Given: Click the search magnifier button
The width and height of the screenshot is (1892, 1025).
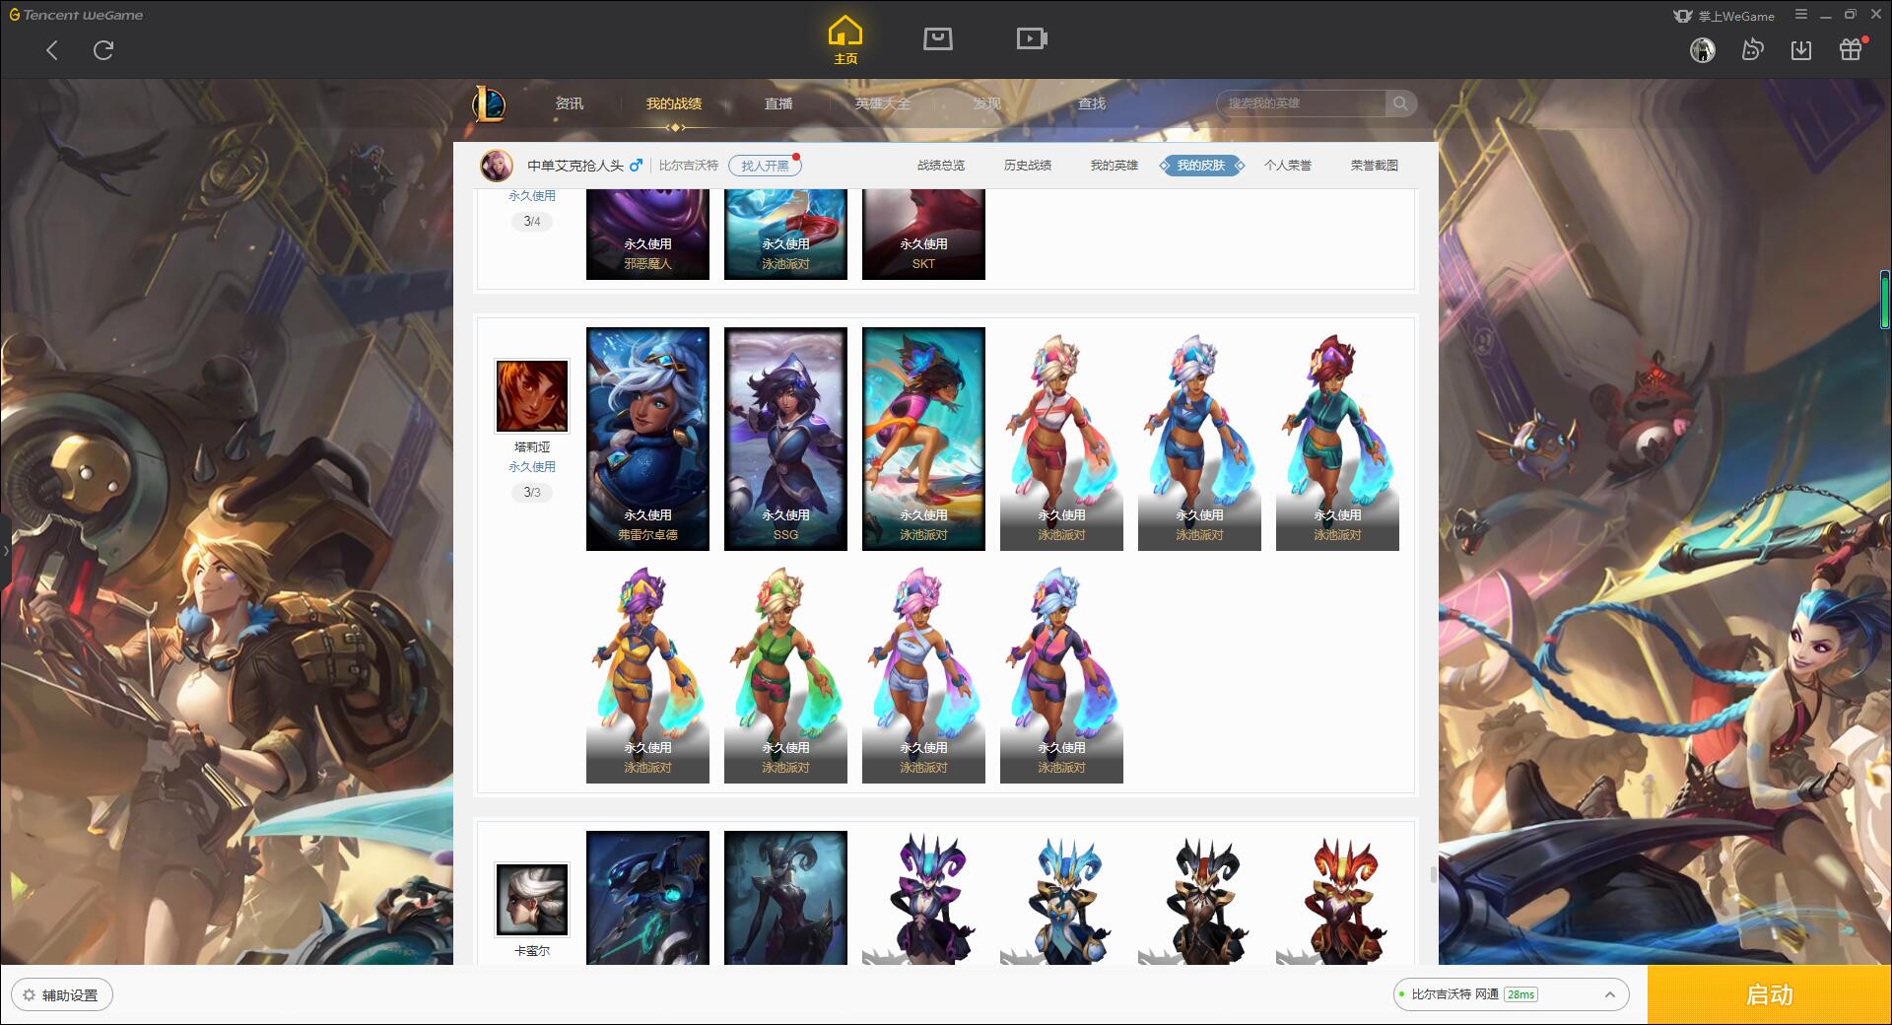Looking at the screenshot, I should pos(1399,103).
